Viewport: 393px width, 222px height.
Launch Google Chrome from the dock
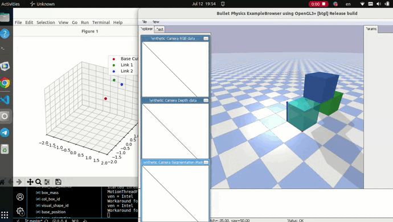click(5, 83)
